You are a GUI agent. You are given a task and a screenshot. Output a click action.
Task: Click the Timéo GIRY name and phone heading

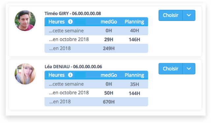tap(73, 13)
